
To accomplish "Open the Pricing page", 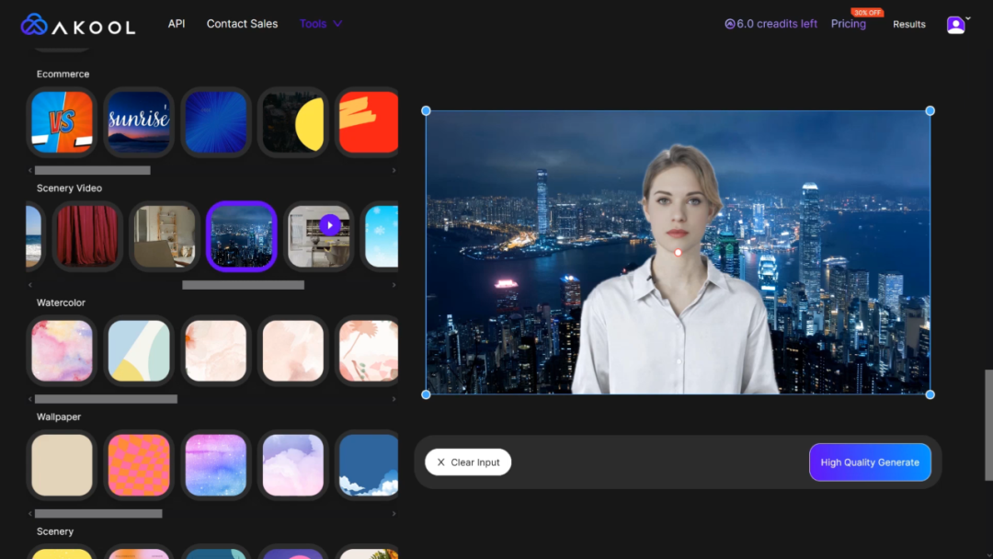I will click(x=849, y=24).
